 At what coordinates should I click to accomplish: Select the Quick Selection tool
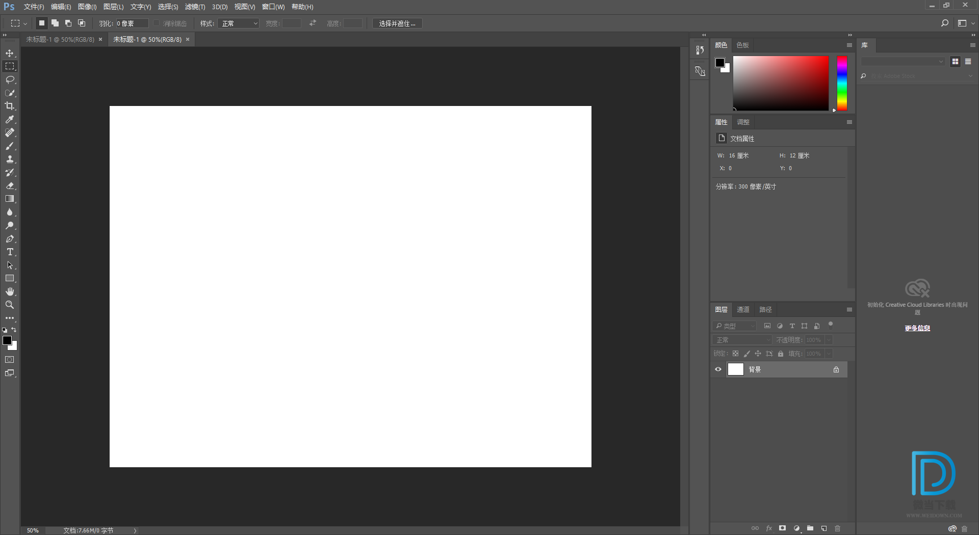[10, 93]
